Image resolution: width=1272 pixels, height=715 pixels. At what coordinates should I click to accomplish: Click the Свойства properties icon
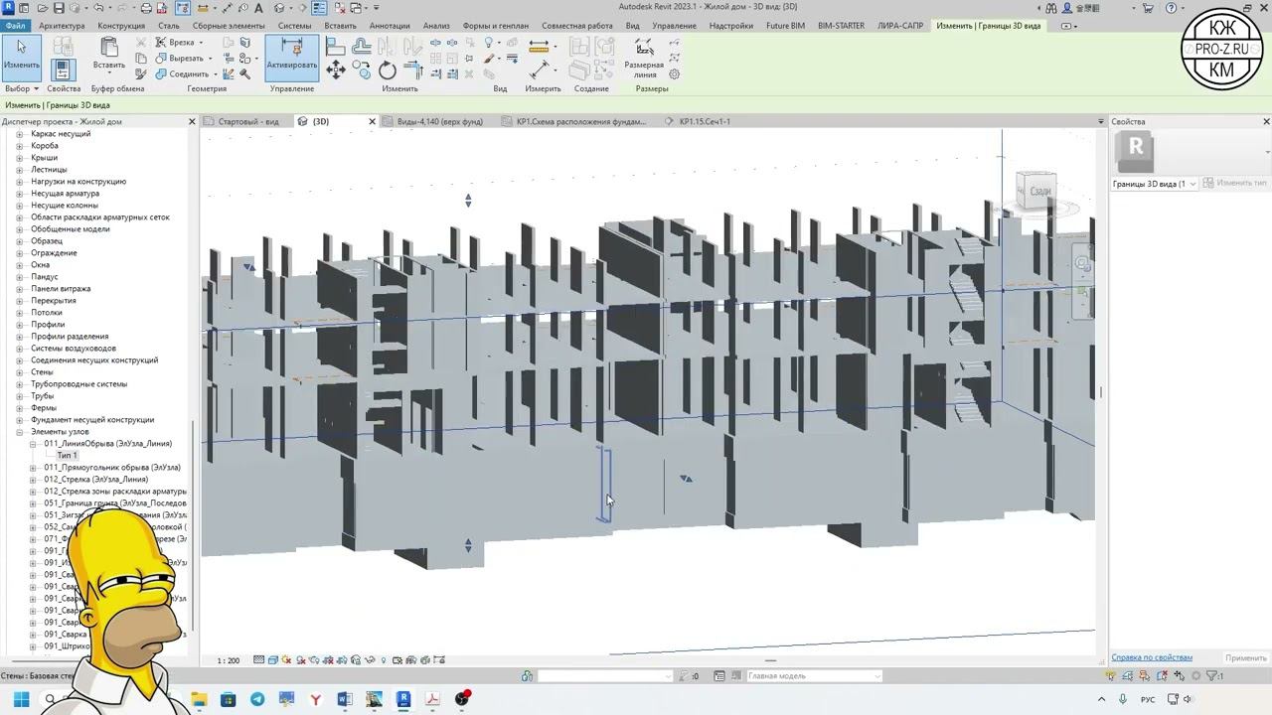pos(64,70)
